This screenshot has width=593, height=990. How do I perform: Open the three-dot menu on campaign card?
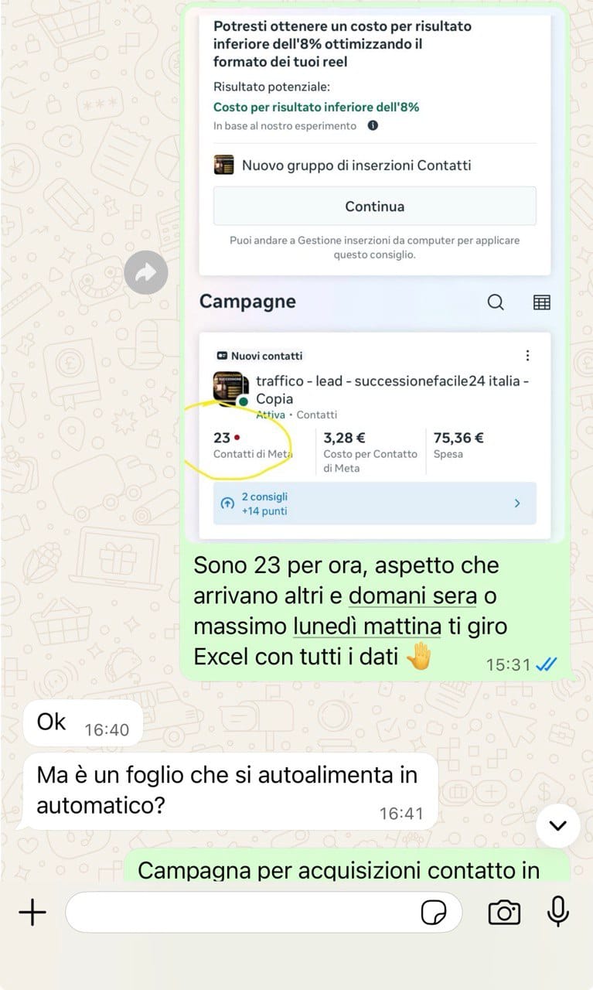tap(528, 356)
